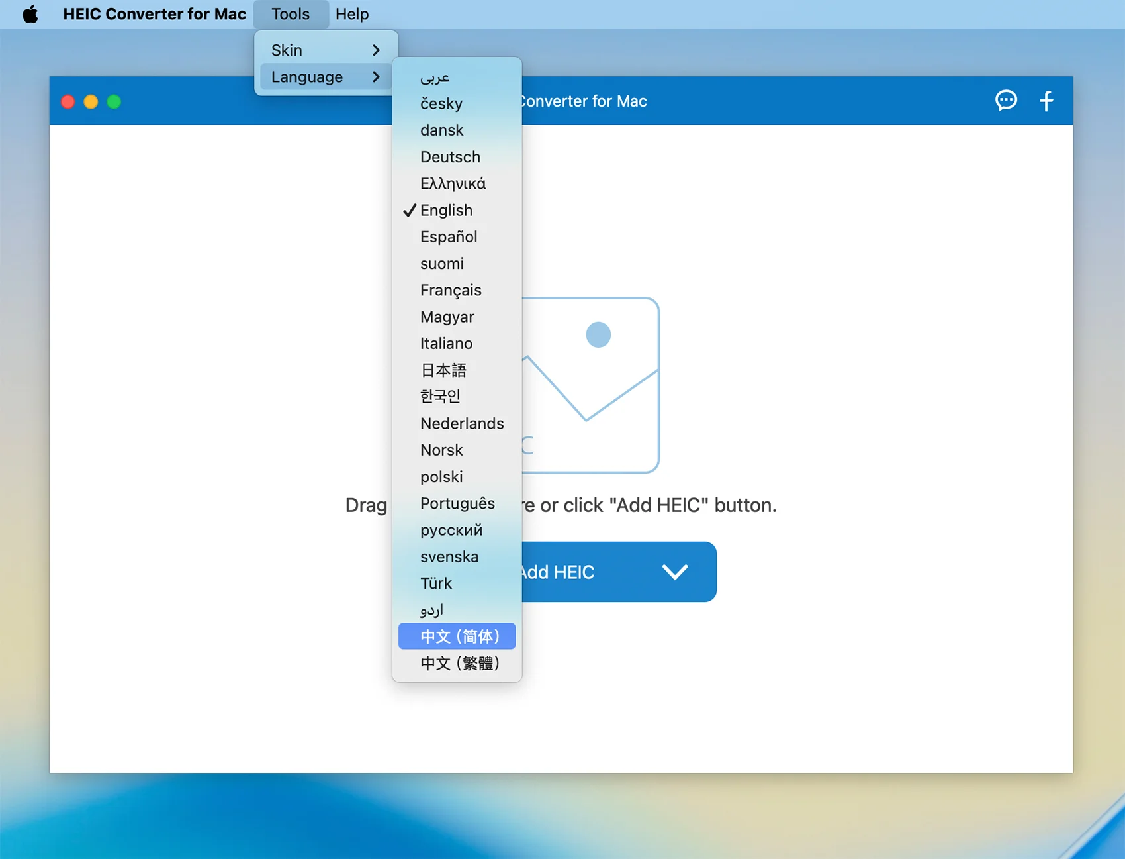Viewport: 1125px width, 859px height.
Task: Open the Apple menu
Action: (30, 14)
